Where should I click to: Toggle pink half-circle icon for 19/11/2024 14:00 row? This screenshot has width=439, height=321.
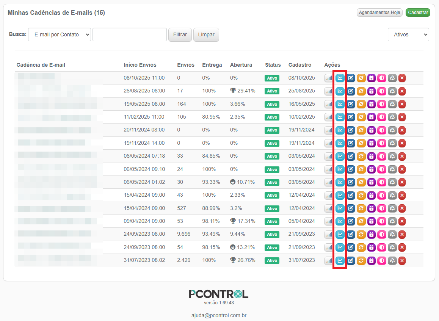coord(381,143)
